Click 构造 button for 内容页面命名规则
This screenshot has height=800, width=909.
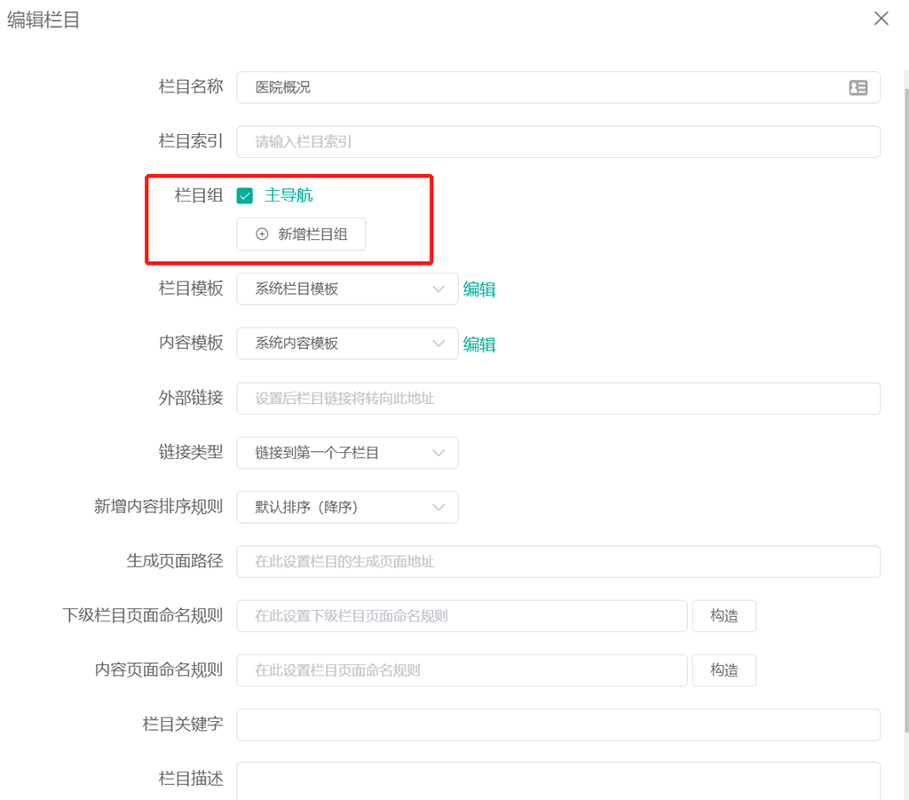723,670
